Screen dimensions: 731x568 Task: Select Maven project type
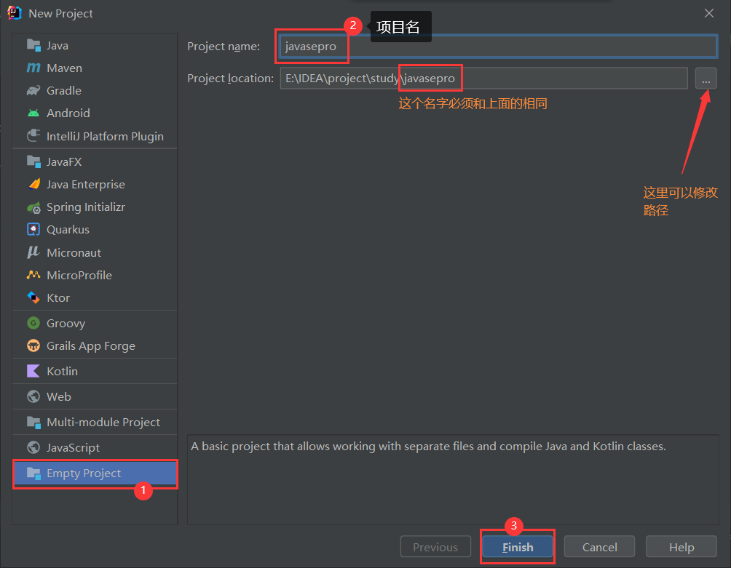[95, 68]
